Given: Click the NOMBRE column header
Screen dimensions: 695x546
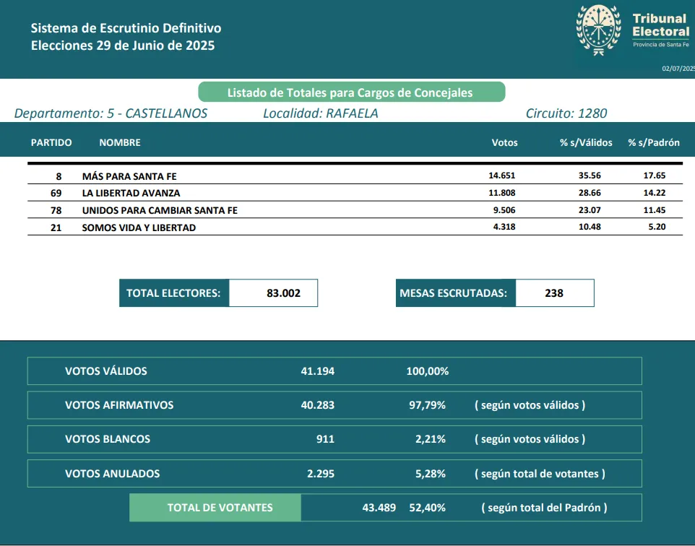Looking at the screenshot, I should (x=120, y=142).
